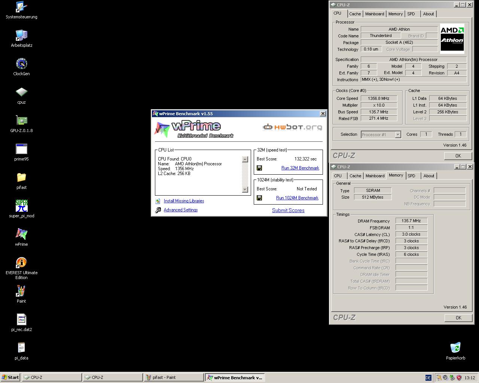Select the super_pi_mod desktop icon
Image resolution: width=479 pixels, height=383 pixels.
(x=21, y=209)
